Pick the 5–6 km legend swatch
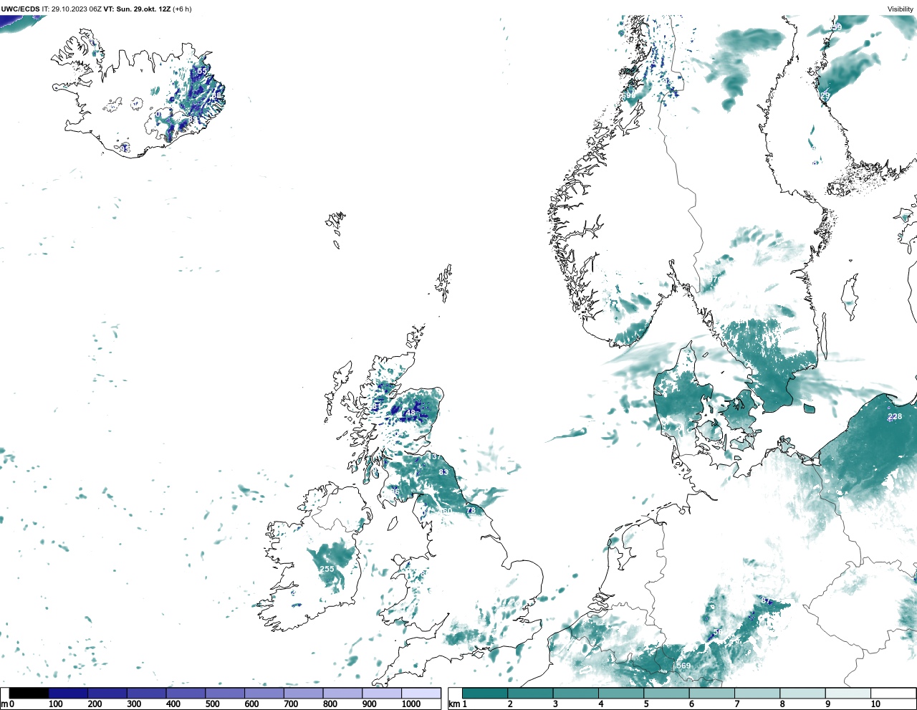The width and height of the screenshot is (917, 710). [666, 694]
